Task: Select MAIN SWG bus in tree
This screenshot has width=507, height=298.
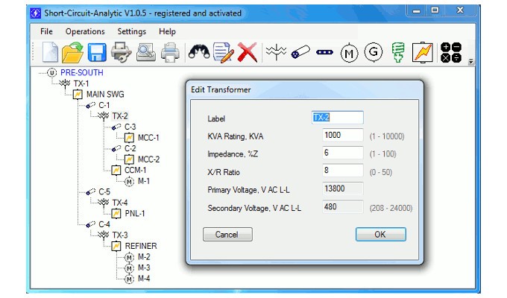Action: pyautogui.click(x=105, y=95)
